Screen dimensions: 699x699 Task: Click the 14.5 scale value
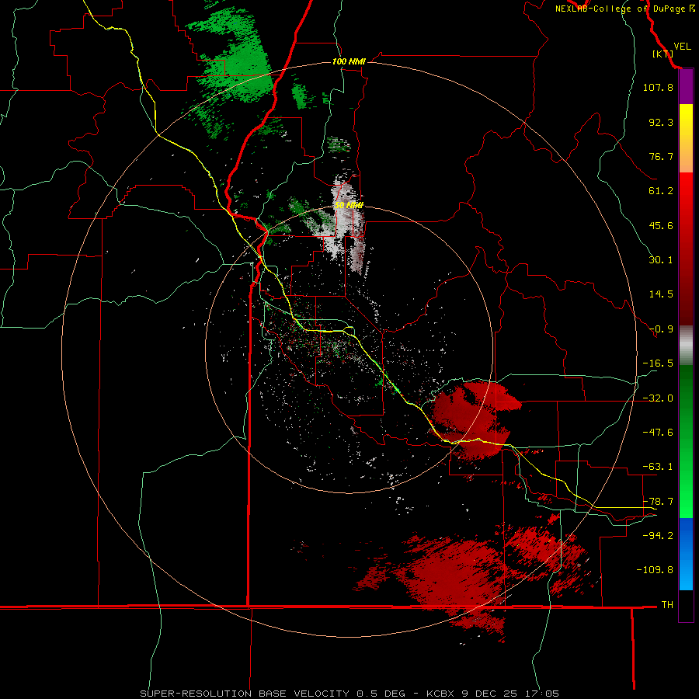click(661, 294)
